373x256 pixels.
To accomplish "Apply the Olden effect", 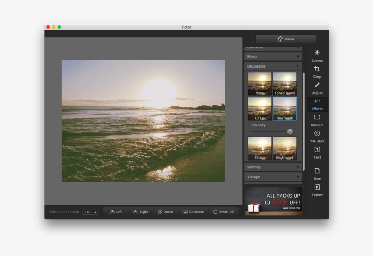I will tap(260, 148).
